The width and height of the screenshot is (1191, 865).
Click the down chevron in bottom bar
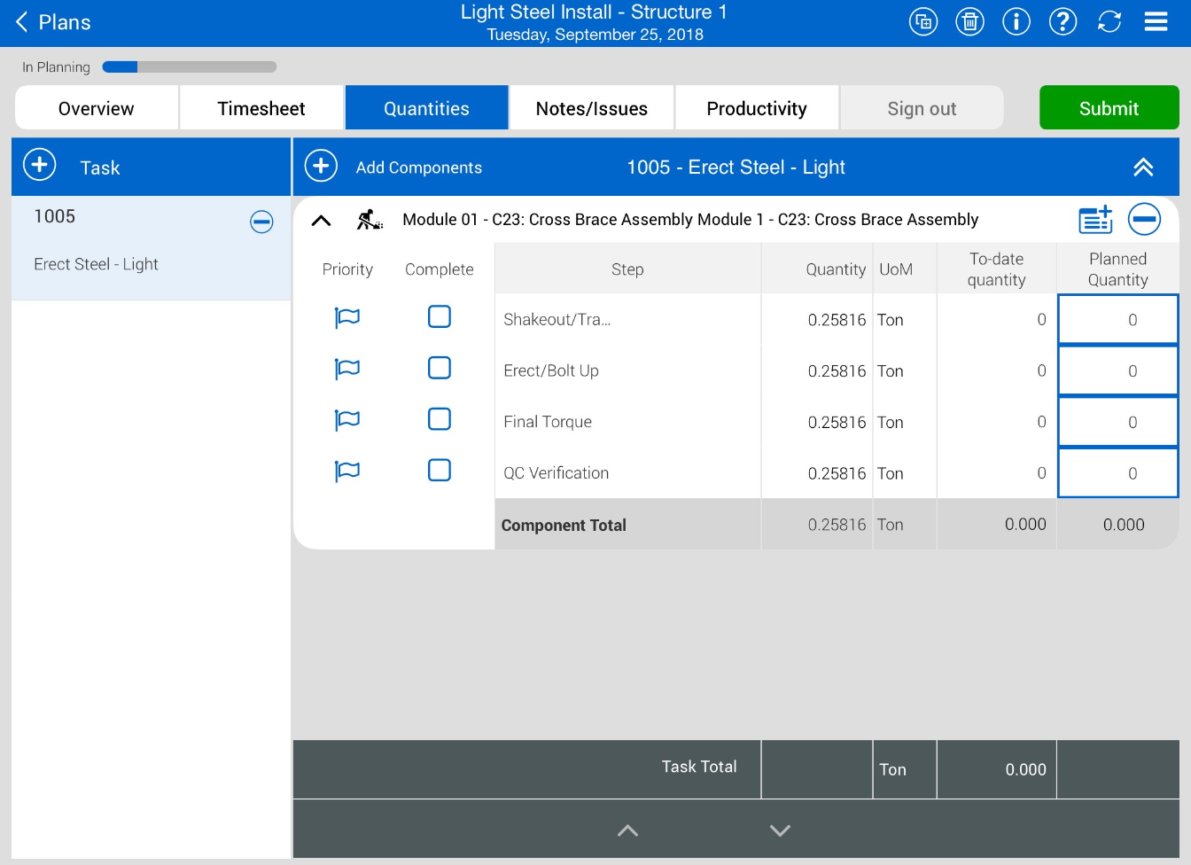(780, 830)
